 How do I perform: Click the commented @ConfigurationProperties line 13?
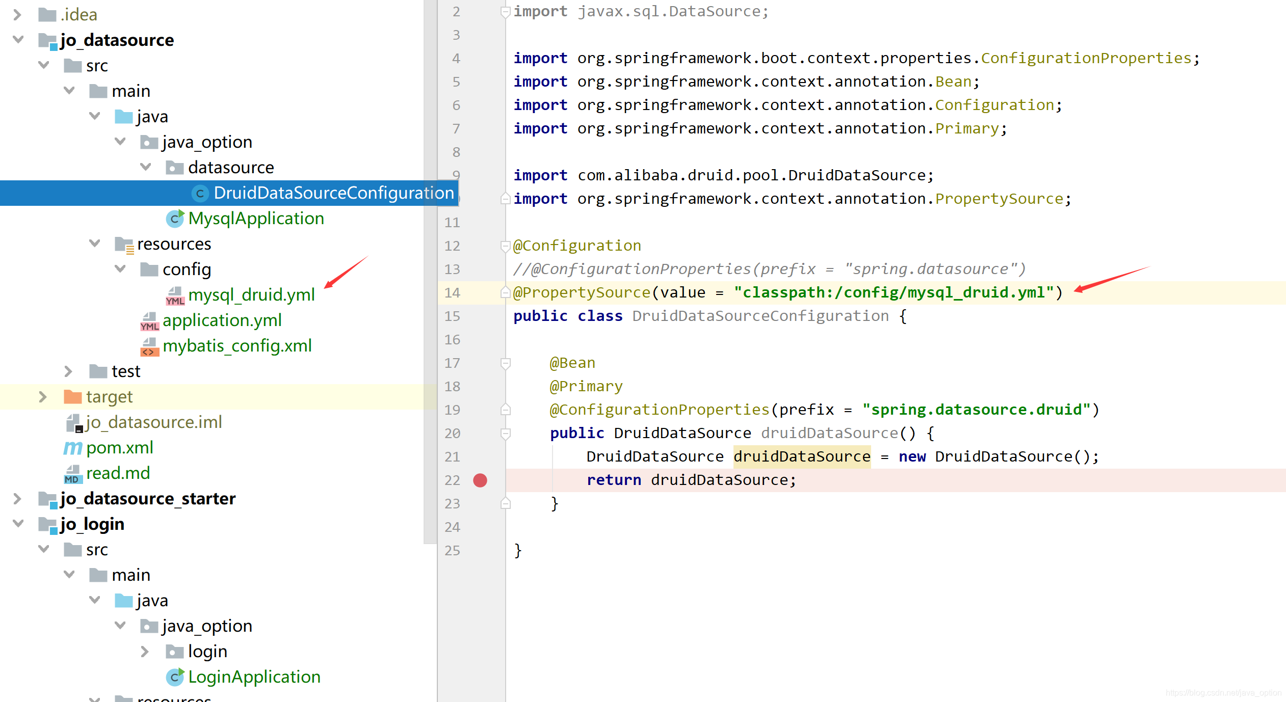click(770, 269)
